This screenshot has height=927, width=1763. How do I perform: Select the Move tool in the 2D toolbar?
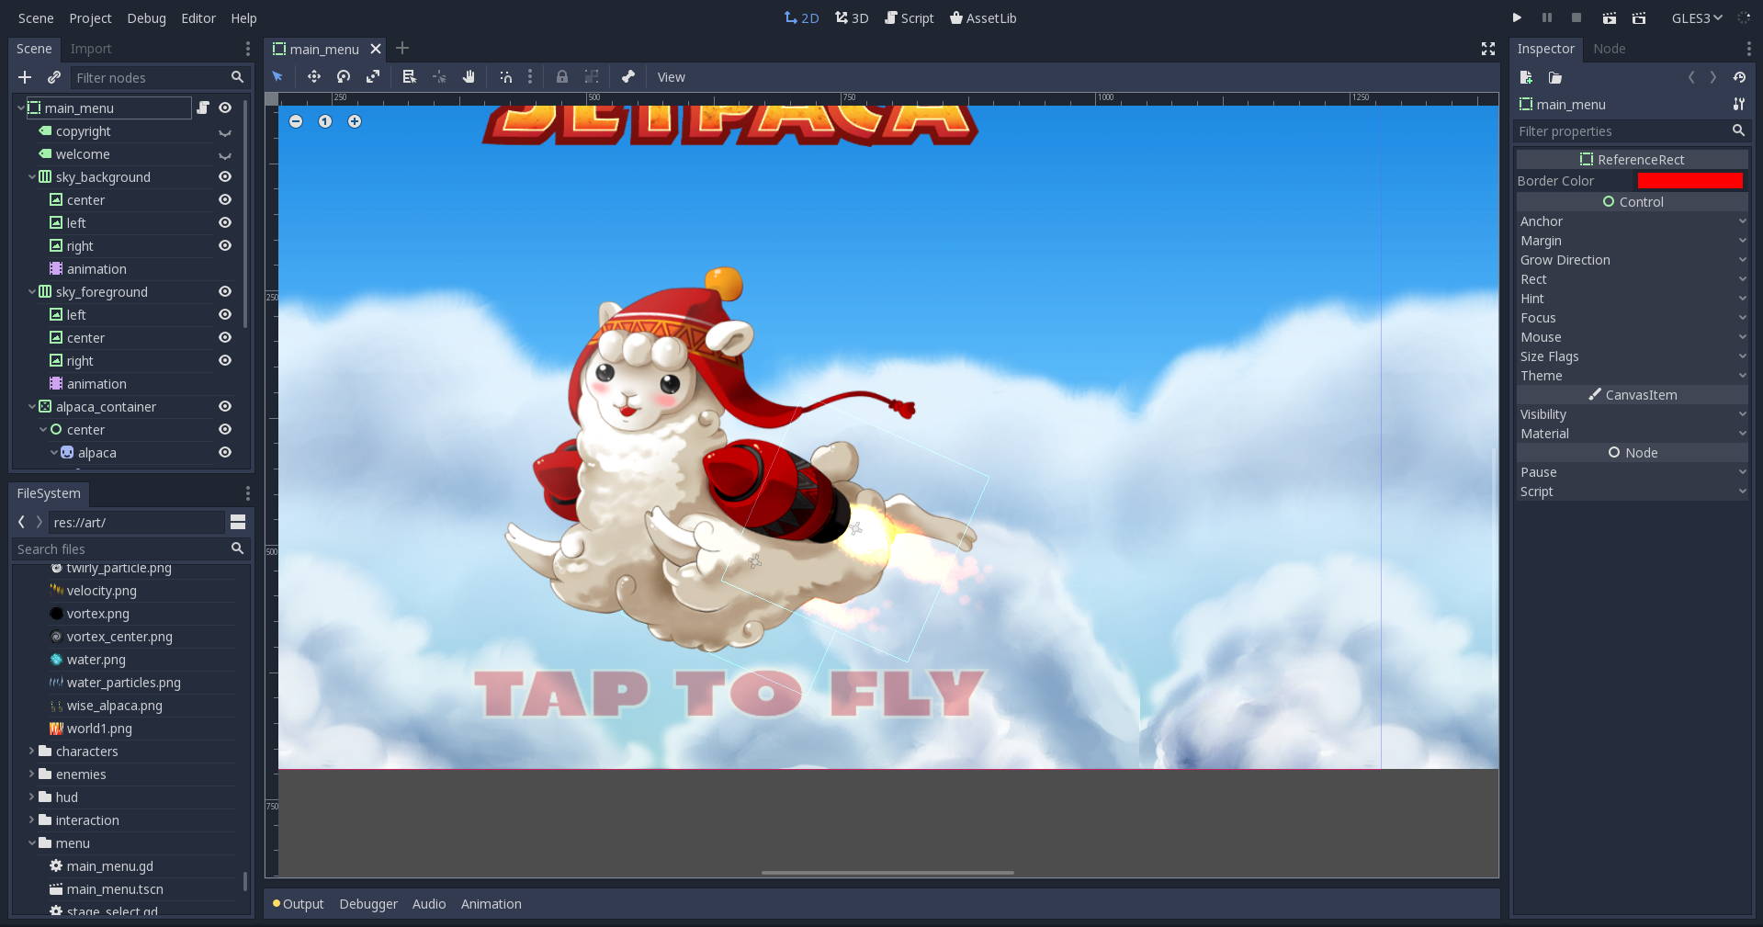(313, 77)
